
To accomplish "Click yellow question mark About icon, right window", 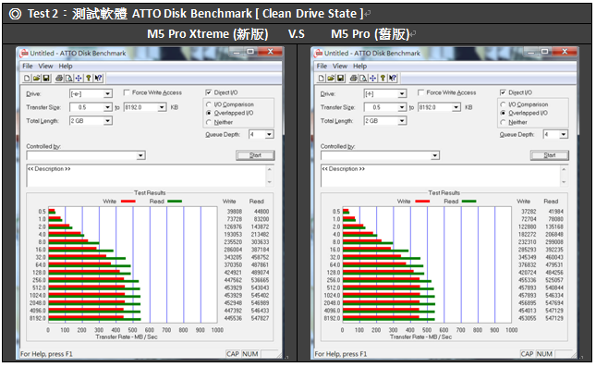I will pyautogui.click(x=383, y=79).
